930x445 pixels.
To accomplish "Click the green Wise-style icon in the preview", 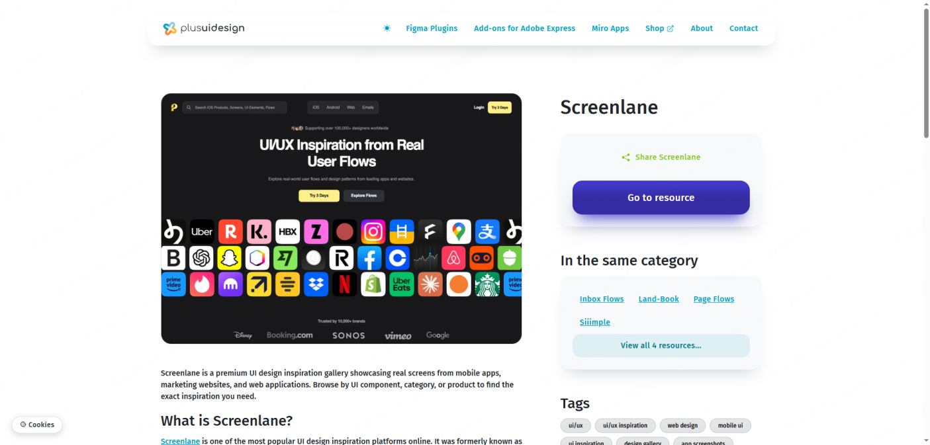I will [x=285, y=258].
